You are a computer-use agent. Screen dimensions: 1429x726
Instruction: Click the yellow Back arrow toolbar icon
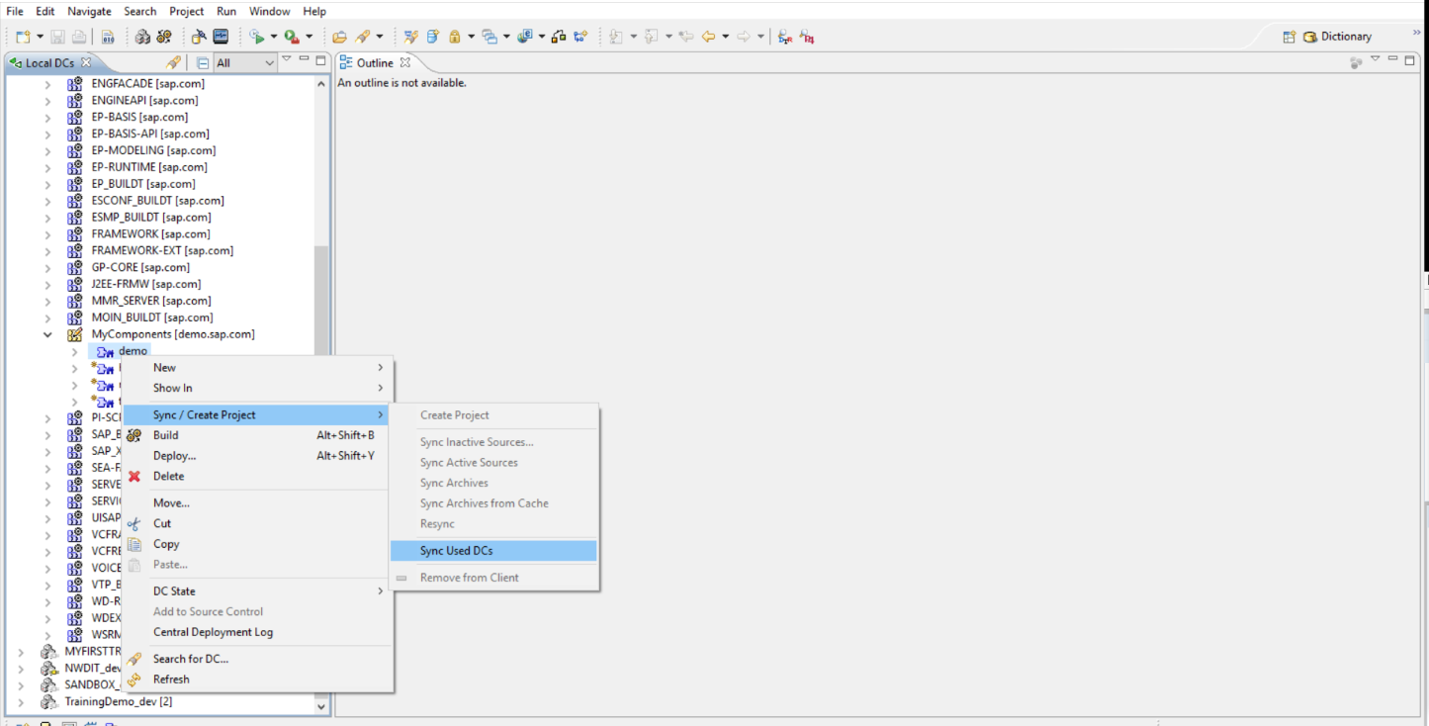click(708, 37)
